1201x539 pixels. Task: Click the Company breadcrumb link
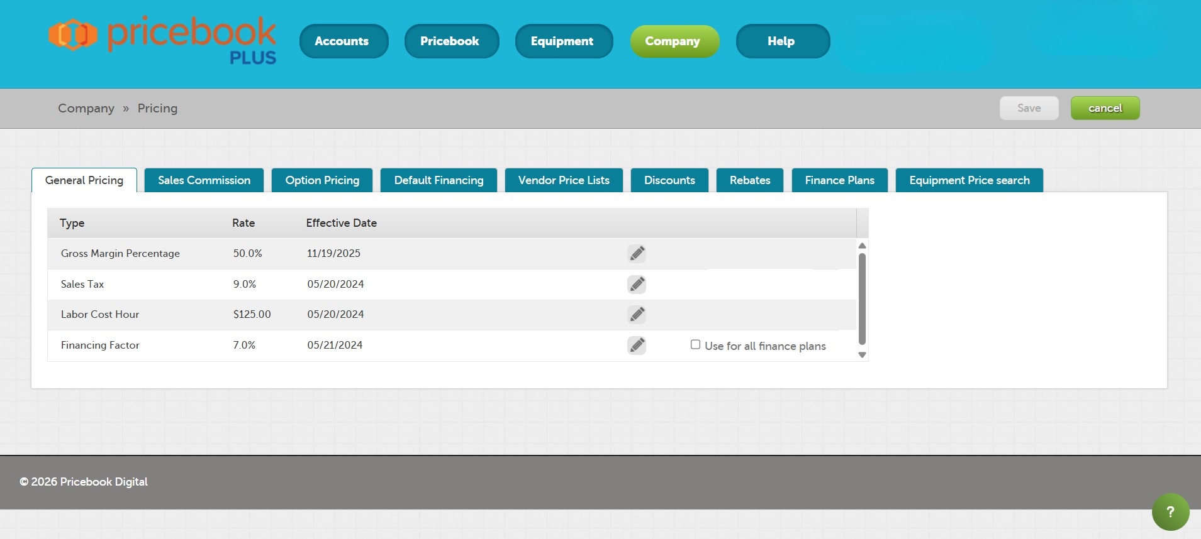tap(86, 108)
